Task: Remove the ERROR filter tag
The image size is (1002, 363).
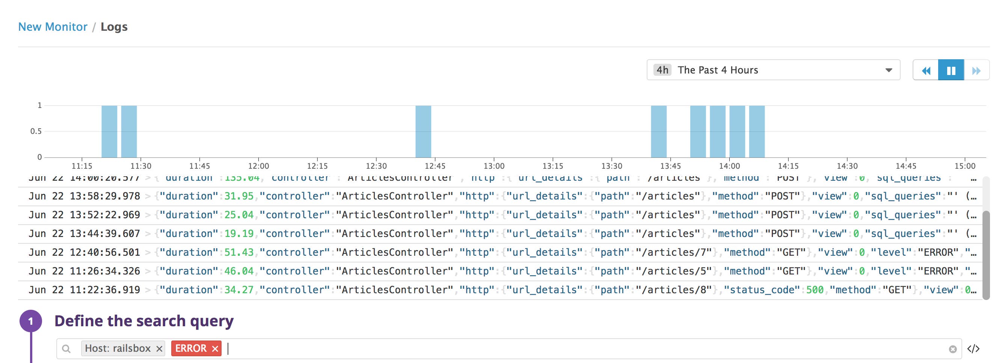Action: (x=215, y=349)
